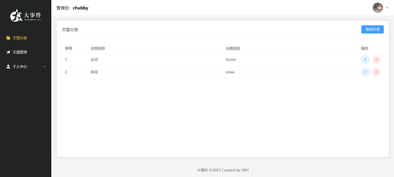Click the footer alias cell

[x=231, y=60]
